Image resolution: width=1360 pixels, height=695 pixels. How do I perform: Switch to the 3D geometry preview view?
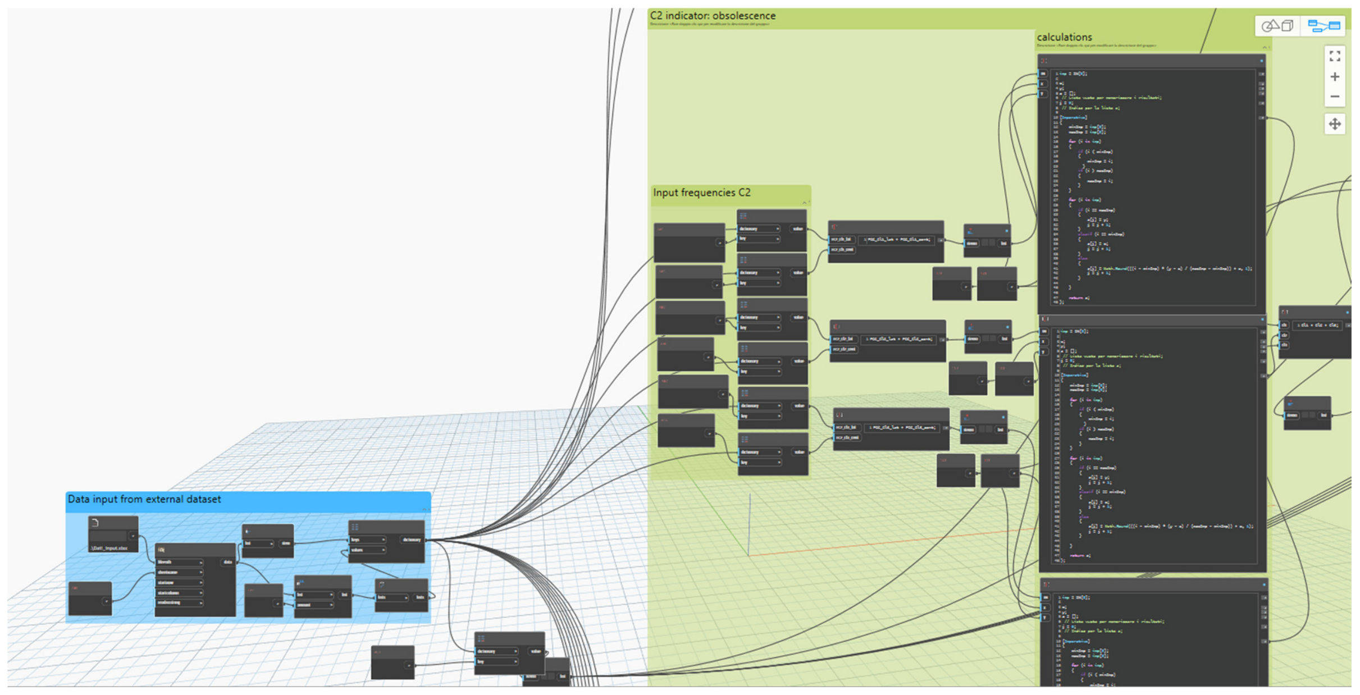tap(1277, 26)
